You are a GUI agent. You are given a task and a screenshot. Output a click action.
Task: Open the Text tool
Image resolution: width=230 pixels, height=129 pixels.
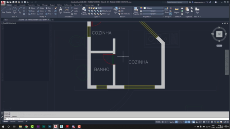pyautogui.click(x=60, y=10)
